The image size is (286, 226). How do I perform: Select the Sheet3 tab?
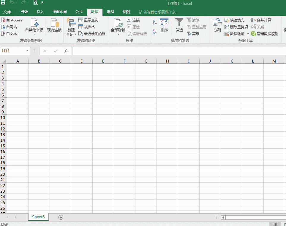[x=38, y=217]
